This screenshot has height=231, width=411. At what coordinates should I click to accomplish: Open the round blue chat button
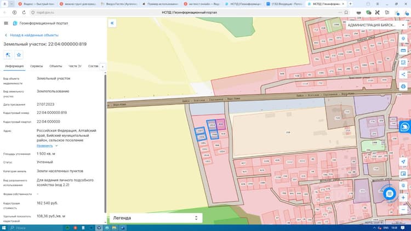tap(390, 194)
